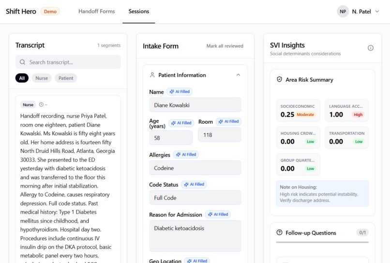Click the SVI Insights info icon
Viewport: 390px width, 263px height.
coord(371,48)
